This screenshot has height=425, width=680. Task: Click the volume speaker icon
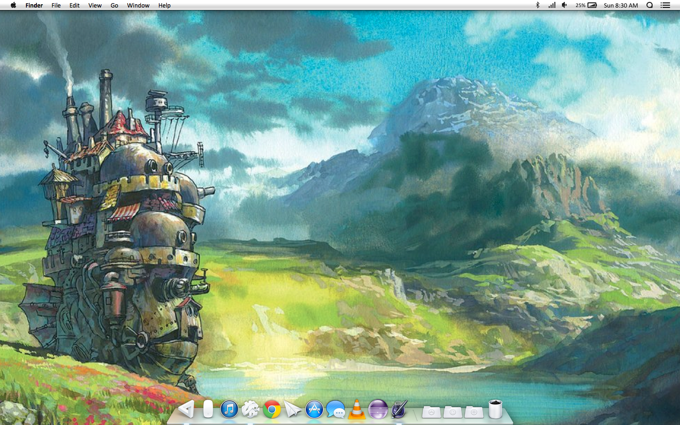tap(564, 5)
